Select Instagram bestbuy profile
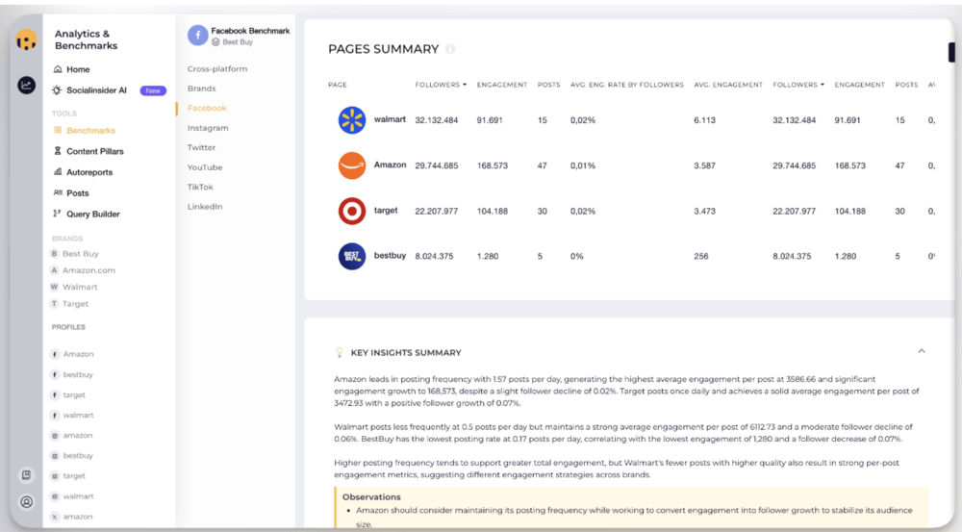Screen dimensions: 962x532 (78, 455)
